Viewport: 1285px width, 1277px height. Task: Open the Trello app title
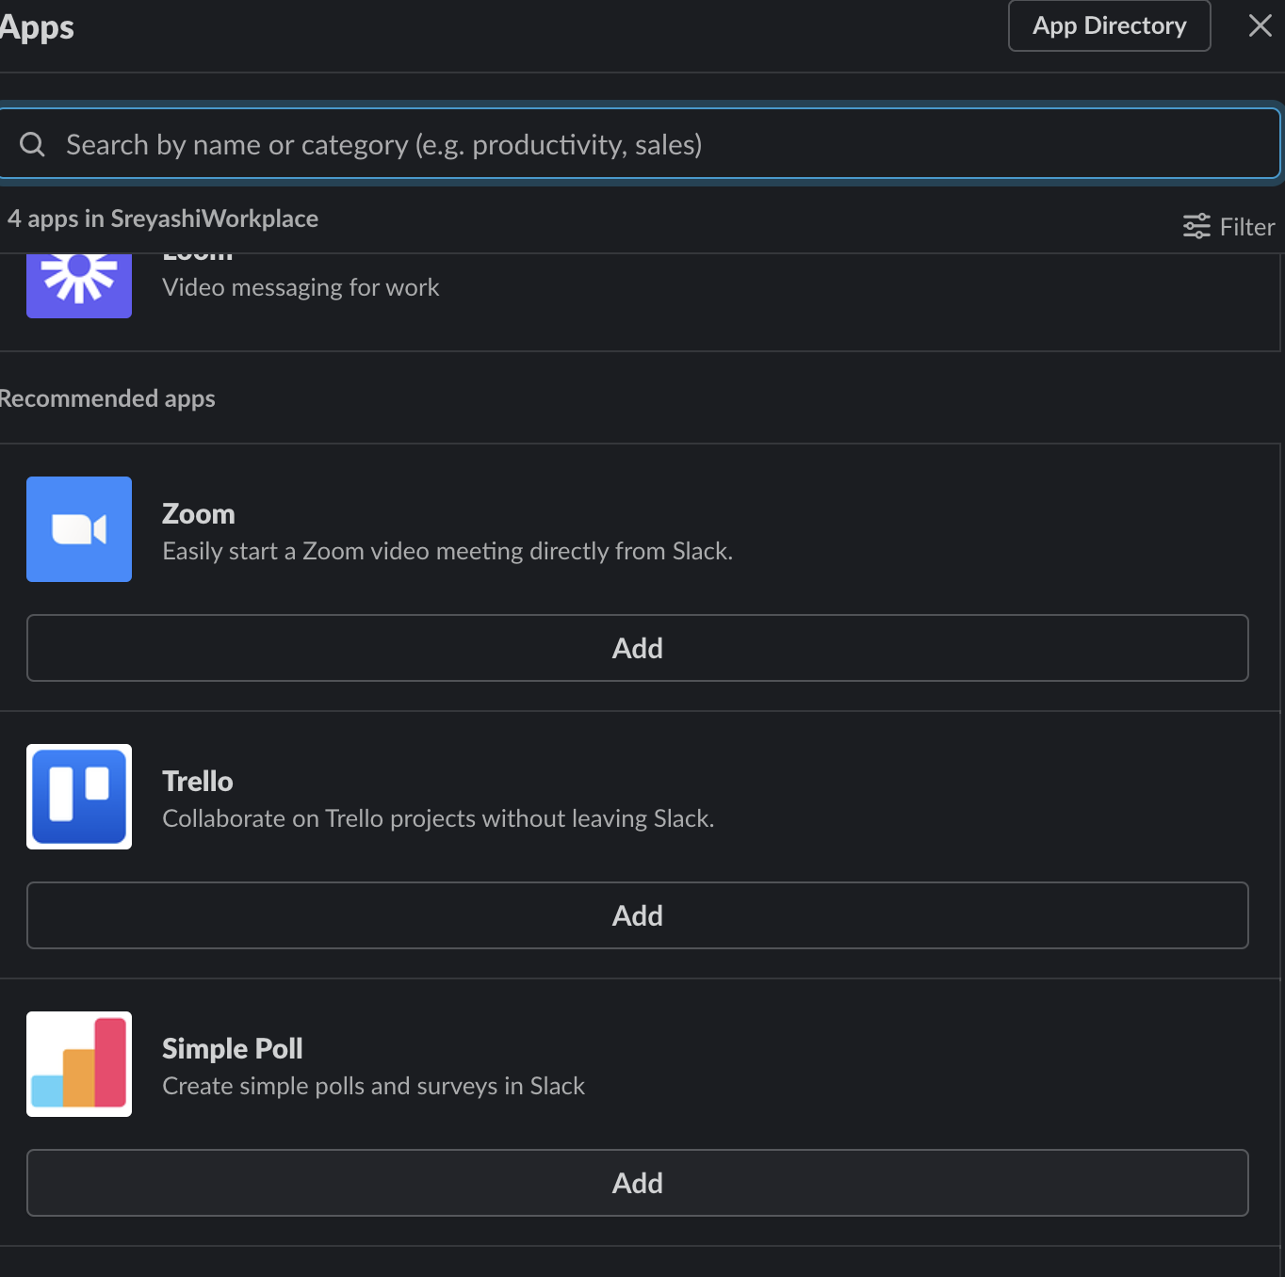click(x=198, y=782)
